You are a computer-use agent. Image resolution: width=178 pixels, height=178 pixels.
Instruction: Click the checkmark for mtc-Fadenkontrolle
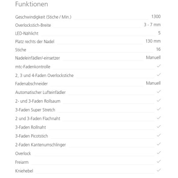pos(159,66)
